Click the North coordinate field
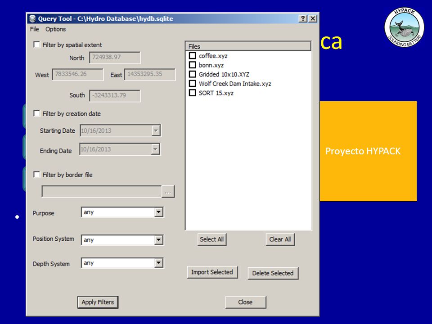Screen dimensions: 432x324 (x=115, y=58)
